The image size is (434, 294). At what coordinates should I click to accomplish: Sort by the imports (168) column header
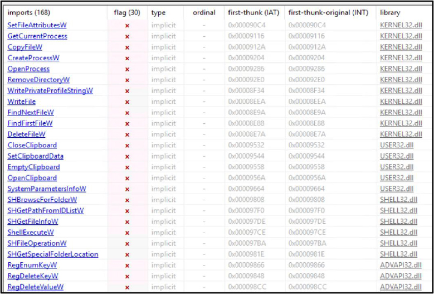[x=29, y=13]
